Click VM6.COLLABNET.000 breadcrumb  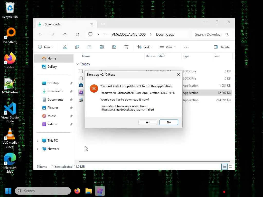(x=129, y=34)
